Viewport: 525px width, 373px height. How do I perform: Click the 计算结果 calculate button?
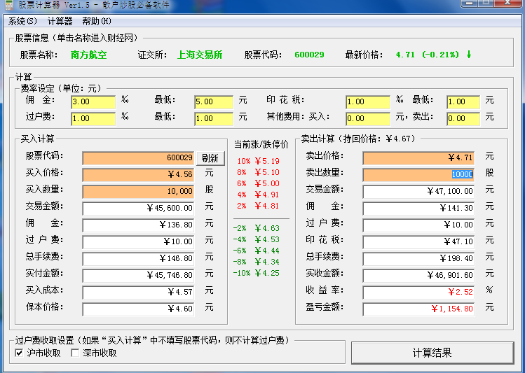432,353
